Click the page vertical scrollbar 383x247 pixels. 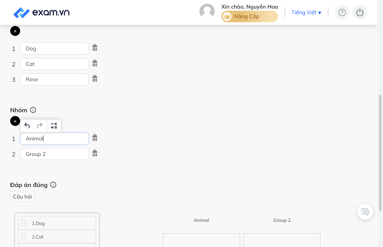[x=380, y=153]
